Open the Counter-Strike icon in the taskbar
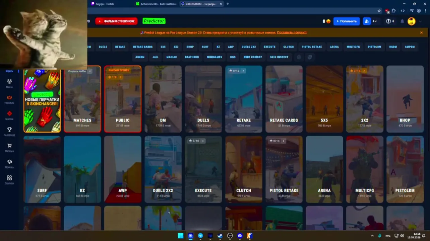This screenshot has width=430, height=241. pos(250,236)
